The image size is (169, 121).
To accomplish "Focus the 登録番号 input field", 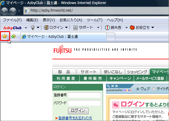I will point(84,95).
